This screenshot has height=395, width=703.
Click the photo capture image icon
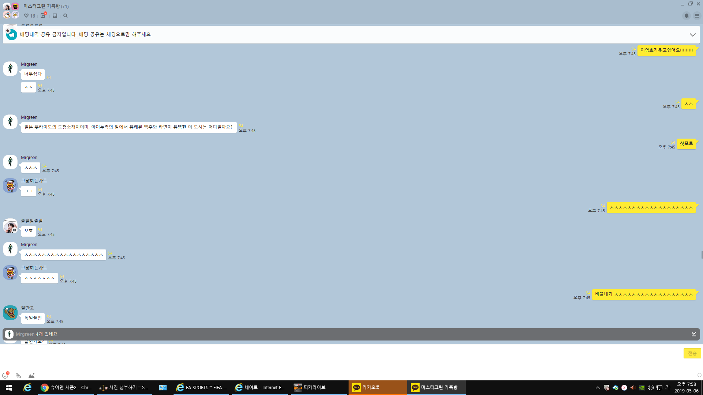[31, 376]
